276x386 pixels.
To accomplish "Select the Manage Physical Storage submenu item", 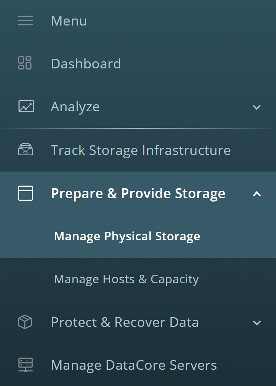I will point(127,236).
